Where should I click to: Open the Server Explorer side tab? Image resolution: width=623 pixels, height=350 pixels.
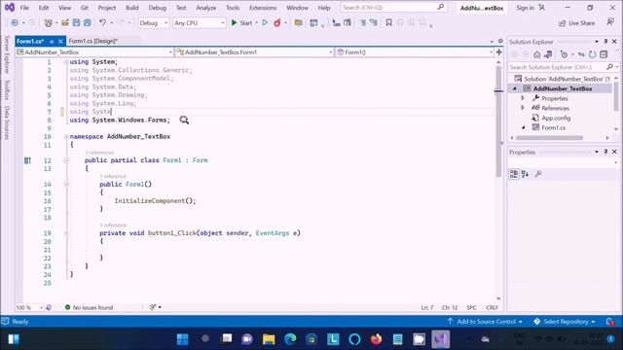(x=7, y=54)
